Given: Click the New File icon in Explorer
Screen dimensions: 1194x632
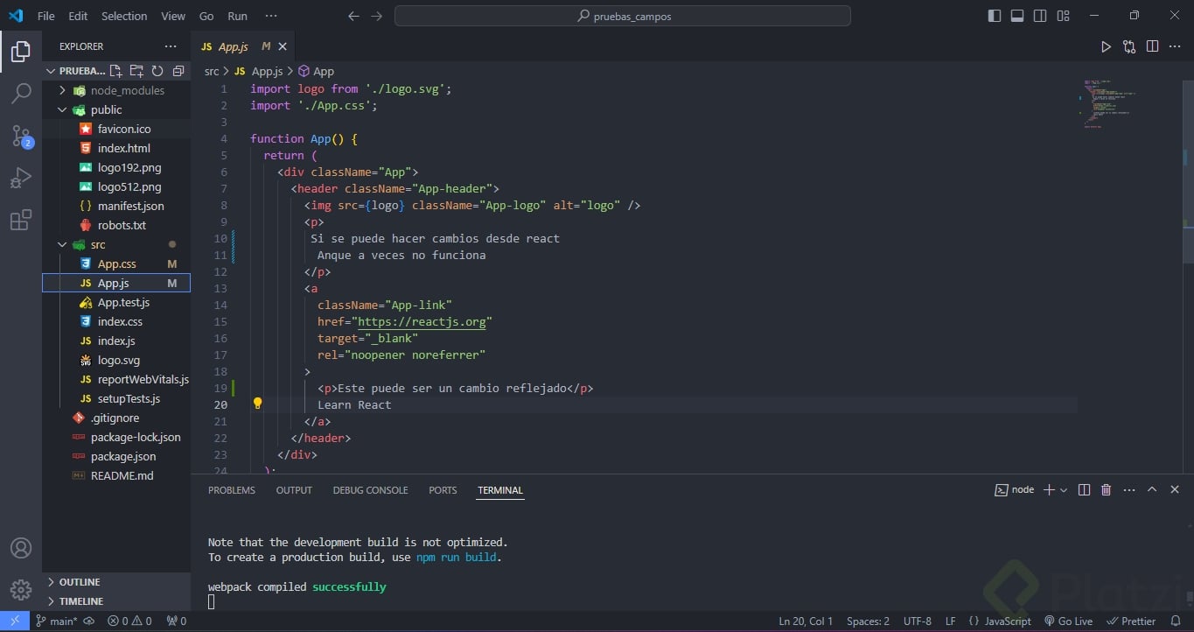Looking at the screenshot, I should point(115,71).
